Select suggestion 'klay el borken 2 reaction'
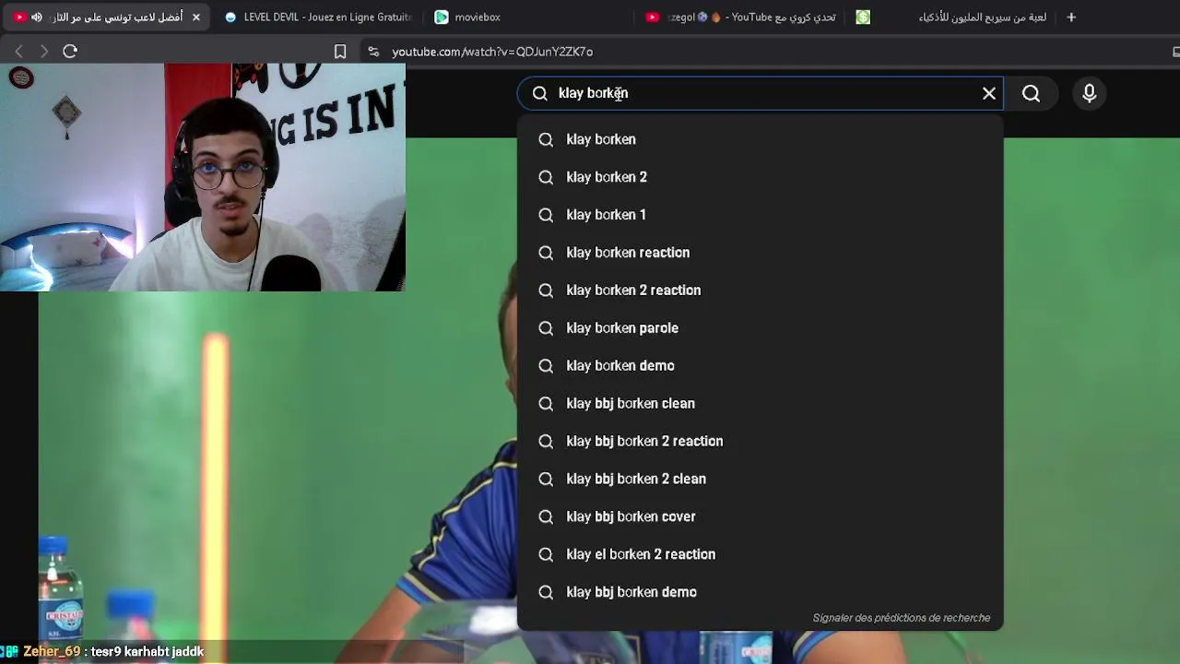Image resolution: width=1180 pixels, height=664 pixels. click(761, 554)
